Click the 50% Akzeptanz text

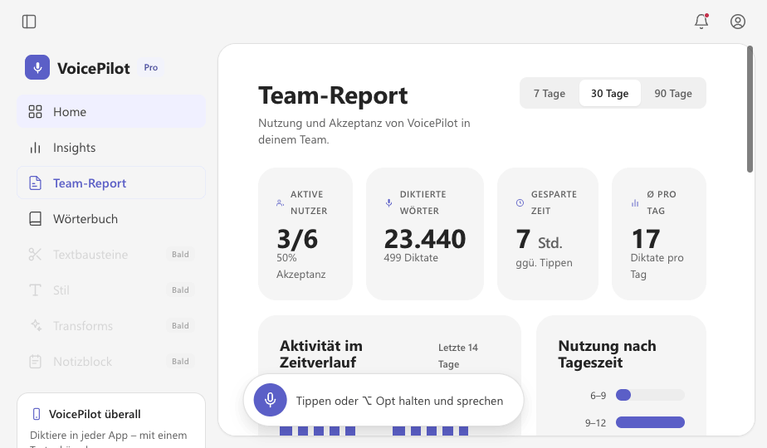[300, 266]
